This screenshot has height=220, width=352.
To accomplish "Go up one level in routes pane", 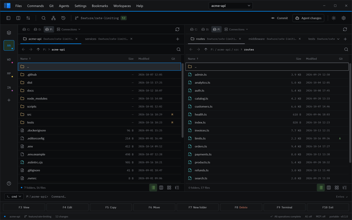I will (x=206, y=50).
